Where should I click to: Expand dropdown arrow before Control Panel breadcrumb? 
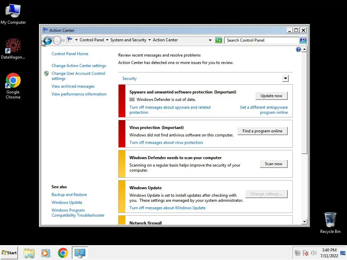tap(76, 40)
